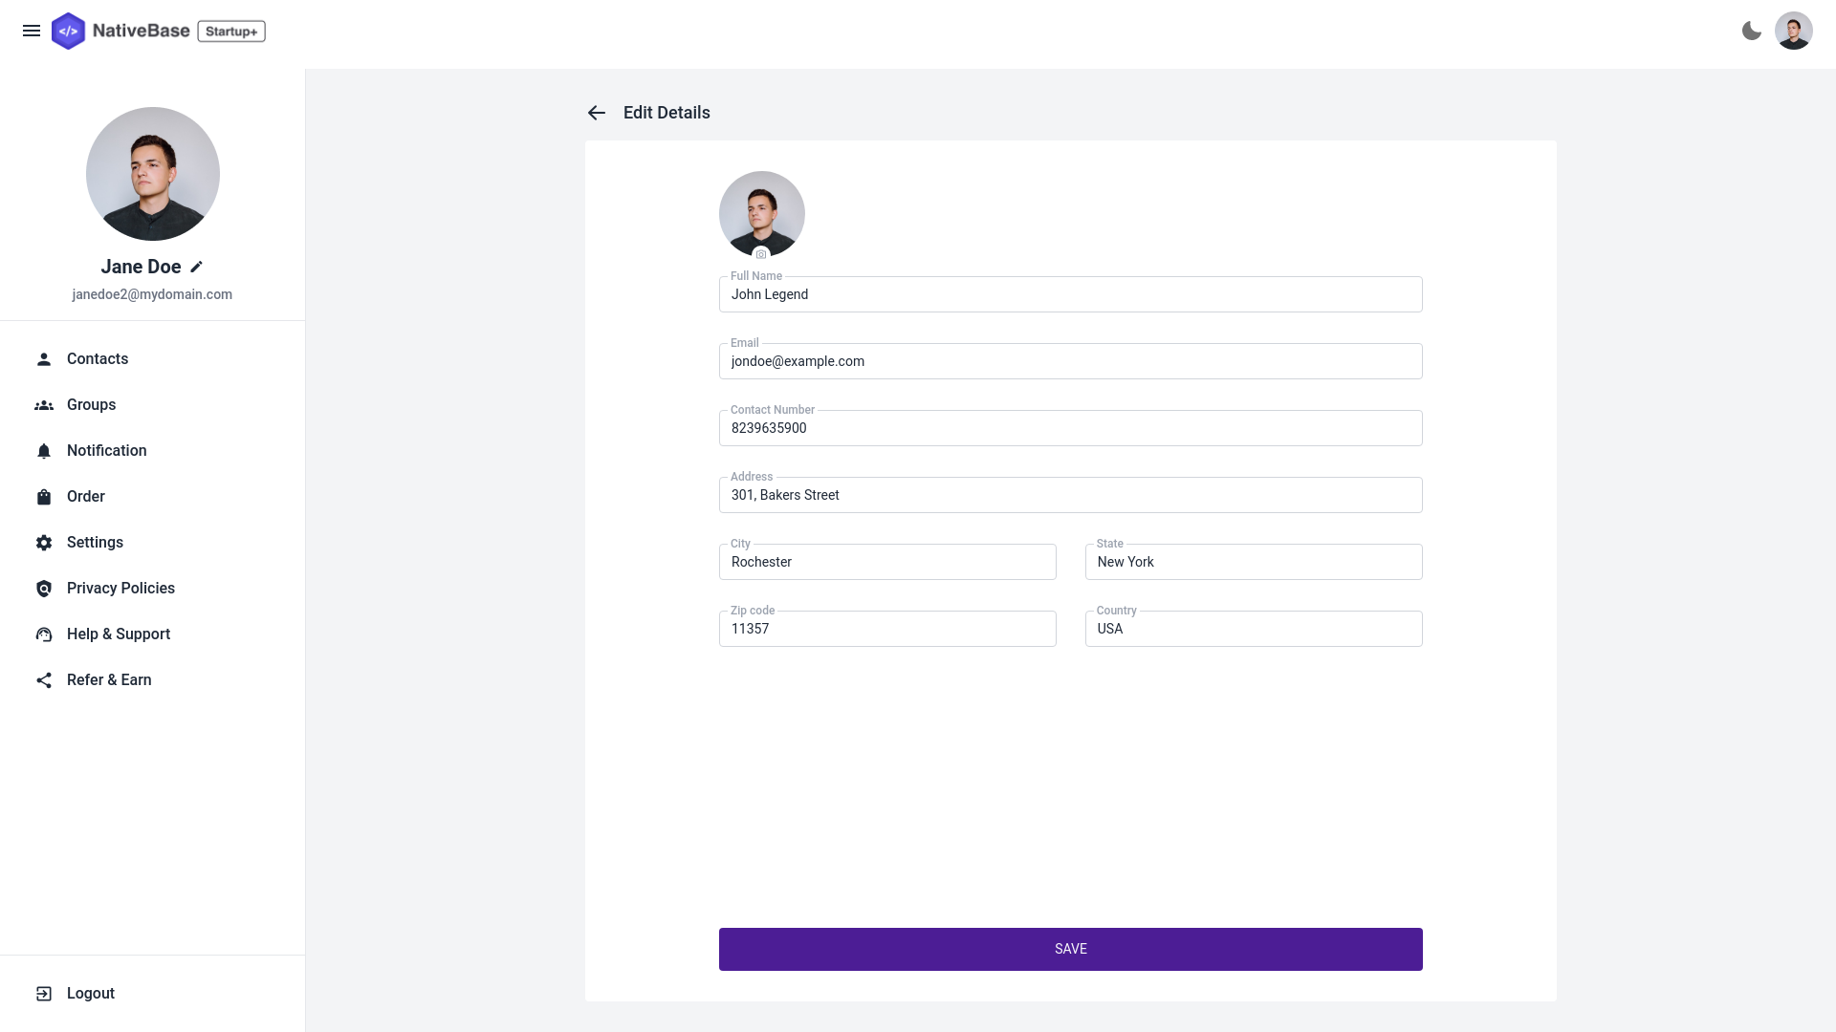Click the Logout menu item
Viewport: 1836px width, 1032px height.
90,992
